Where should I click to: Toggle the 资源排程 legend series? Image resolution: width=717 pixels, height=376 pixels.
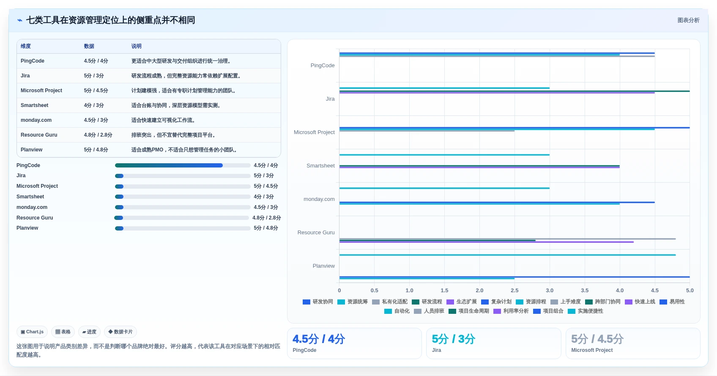point(531,302)
